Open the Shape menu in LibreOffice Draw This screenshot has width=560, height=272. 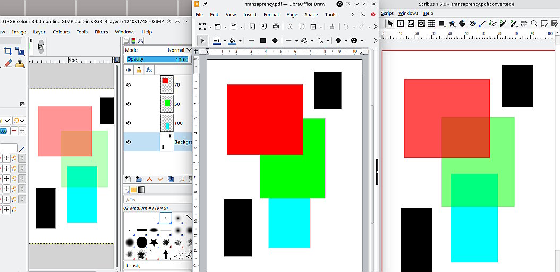click(311, 15)
